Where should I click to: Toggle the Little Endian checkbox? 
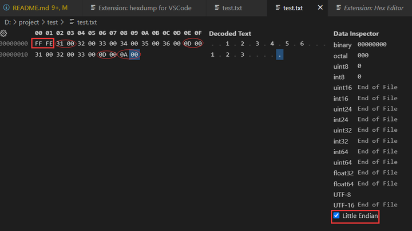(336, 216)
